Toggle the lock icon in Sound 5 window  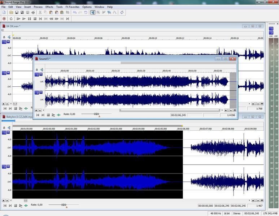click(37, 70)
